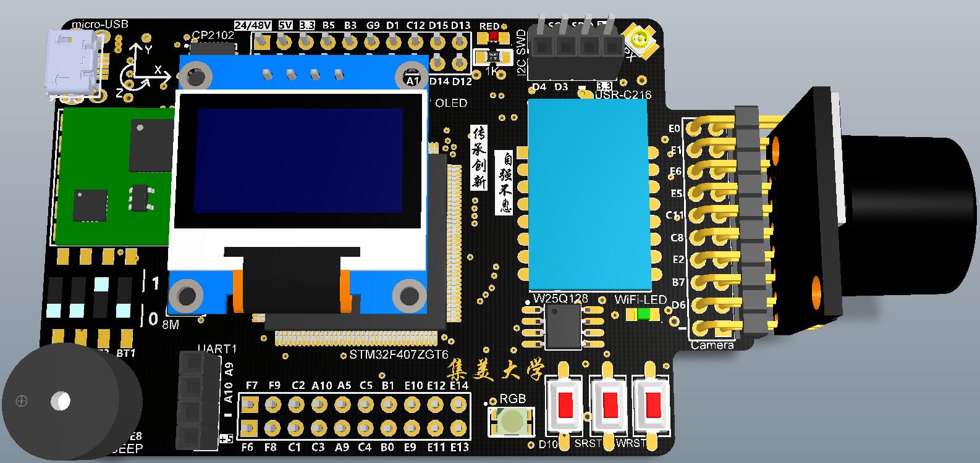Click the 'B7' camera pin label
The width and height of the screenshot is (980, 463).
678,282
